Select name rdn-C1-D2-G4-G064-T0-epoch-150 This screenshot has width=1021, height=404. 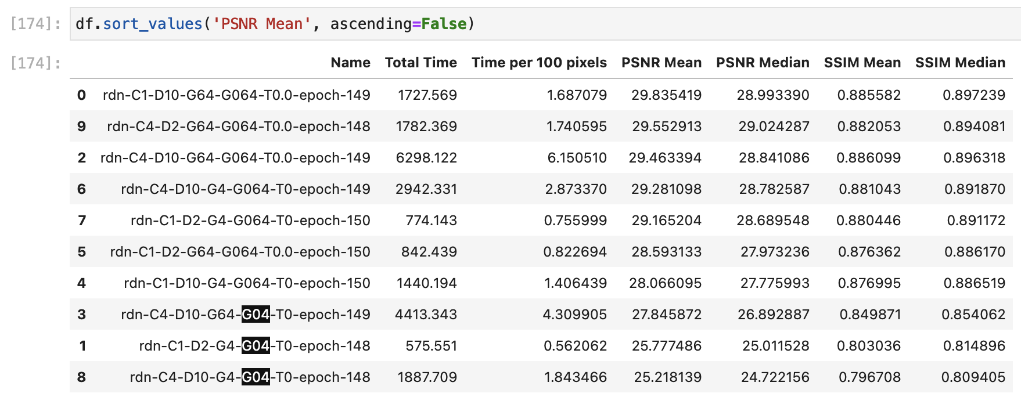250,221
